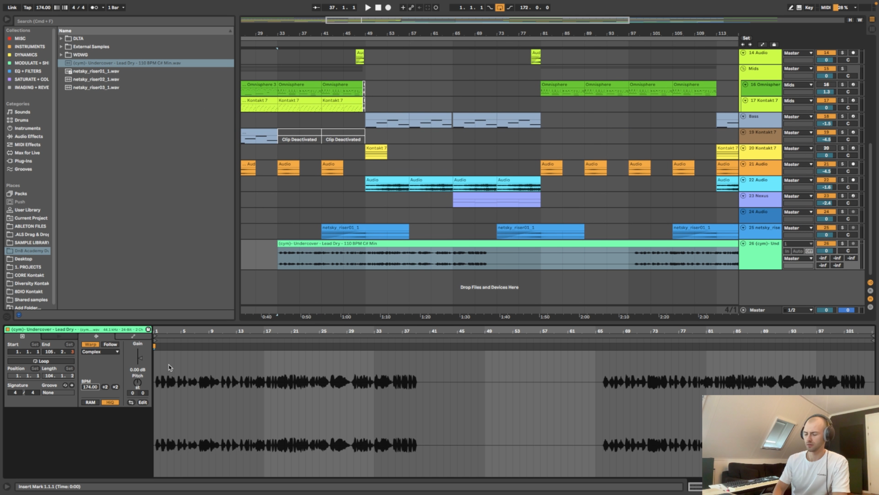Adjust the clip Gain slider

pos(139,357)
